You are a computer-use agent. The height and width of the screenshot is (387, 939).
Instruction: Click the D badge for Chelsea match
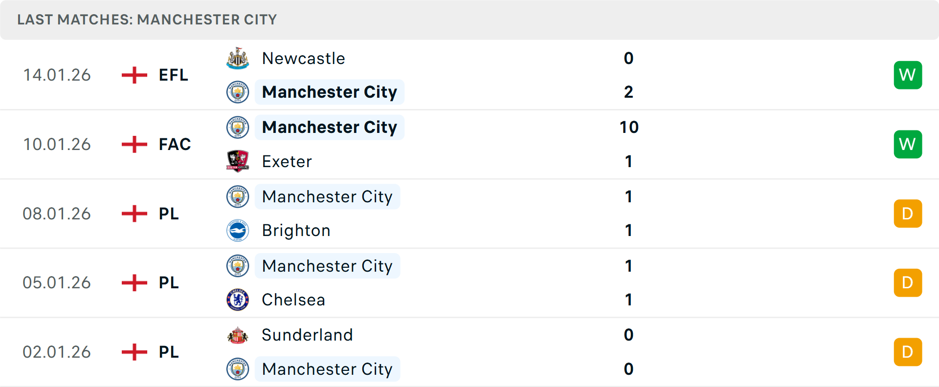click(x=908, y=283)
